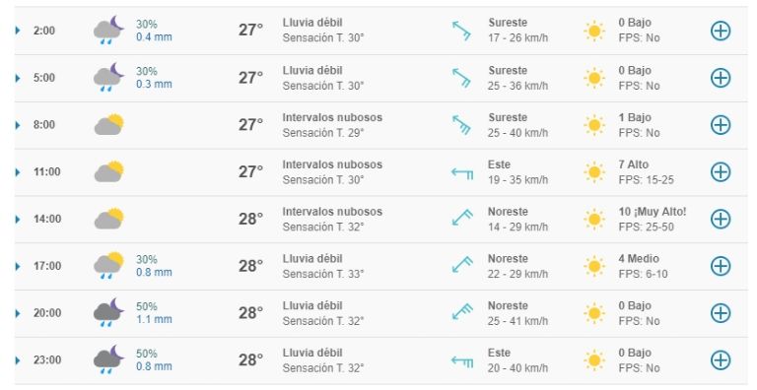Viewport: 757px width, 390px height.
Task: Expand details plus icon for 2:00 row
Action: (721, 31)
